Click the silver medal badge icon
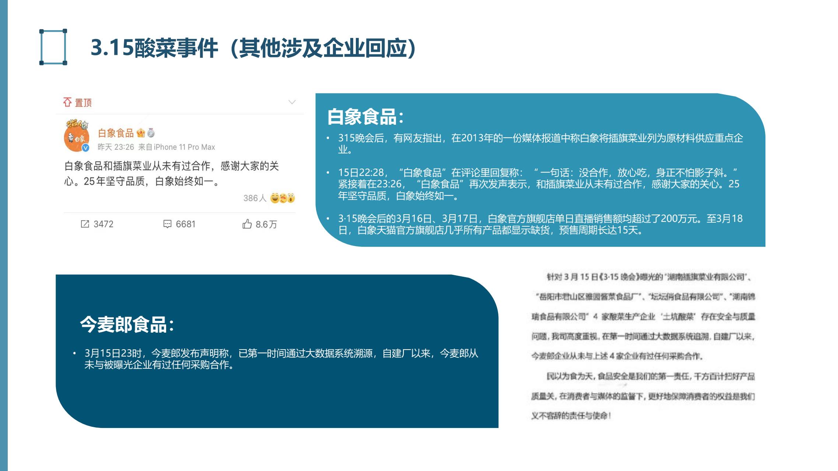Viewport: 838px width, 471px height. coord(151,133)
